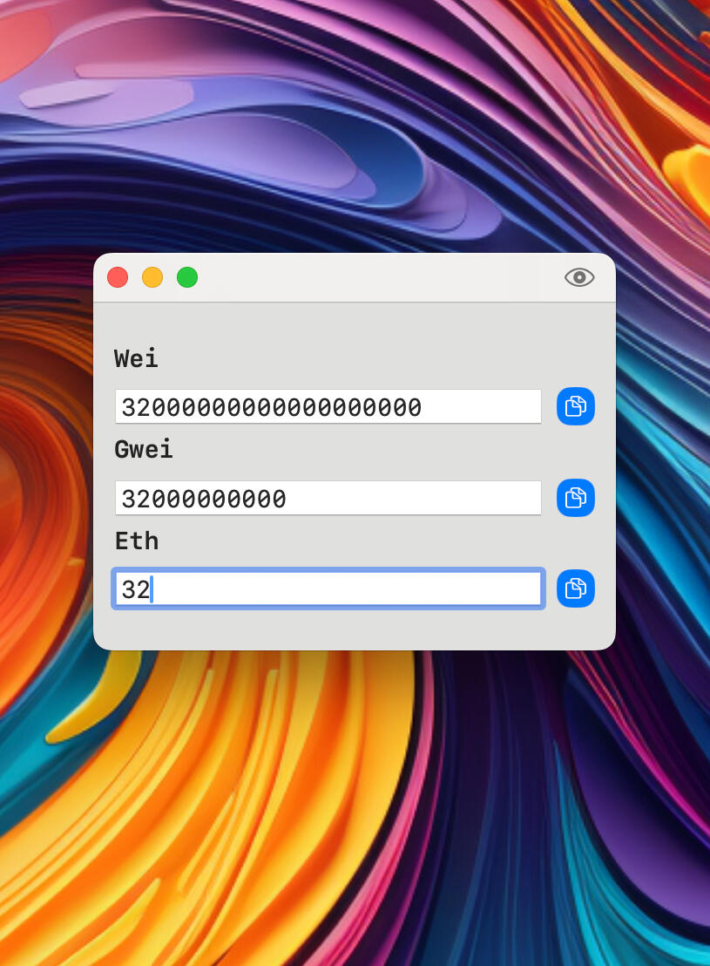
Task: Click the Eth label text
Action: click(x=137, y=541)
